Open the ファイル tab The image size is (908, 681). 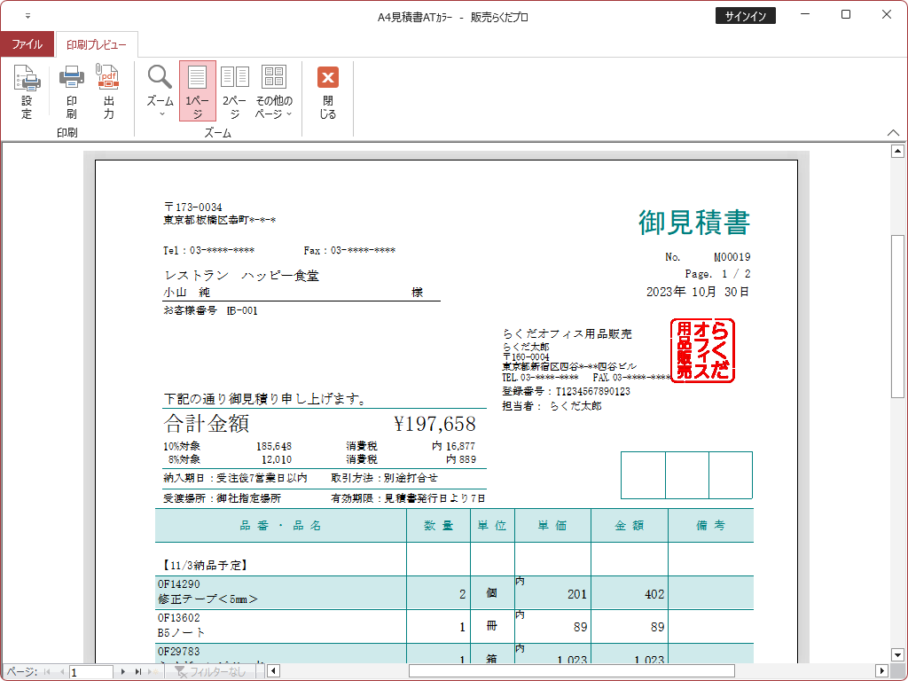click(x=27, y=44)
